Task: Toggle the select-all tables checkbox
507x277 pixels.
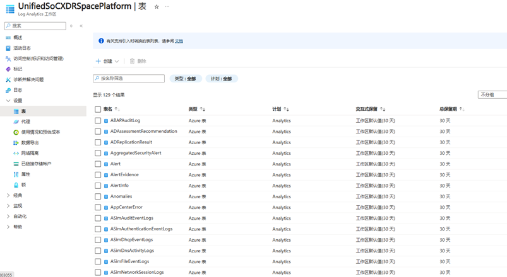Action: pyautogui.click(x=98, y=110)
